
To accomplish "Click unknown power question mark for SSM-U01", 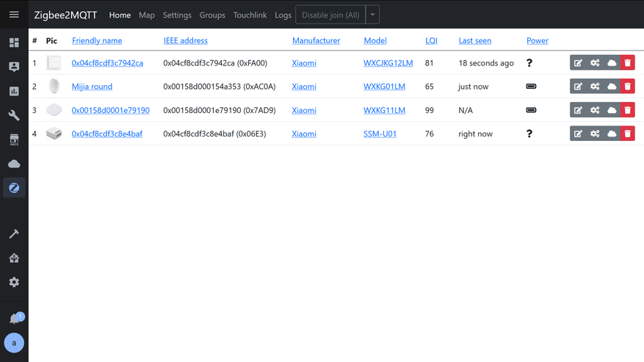I will click(529, 134).
